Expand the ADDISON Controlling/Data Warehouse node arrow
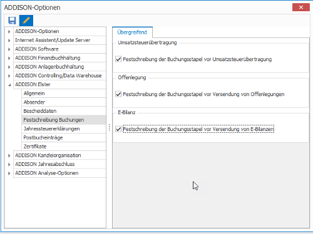313x234 pixels. [x=9, y=76]
